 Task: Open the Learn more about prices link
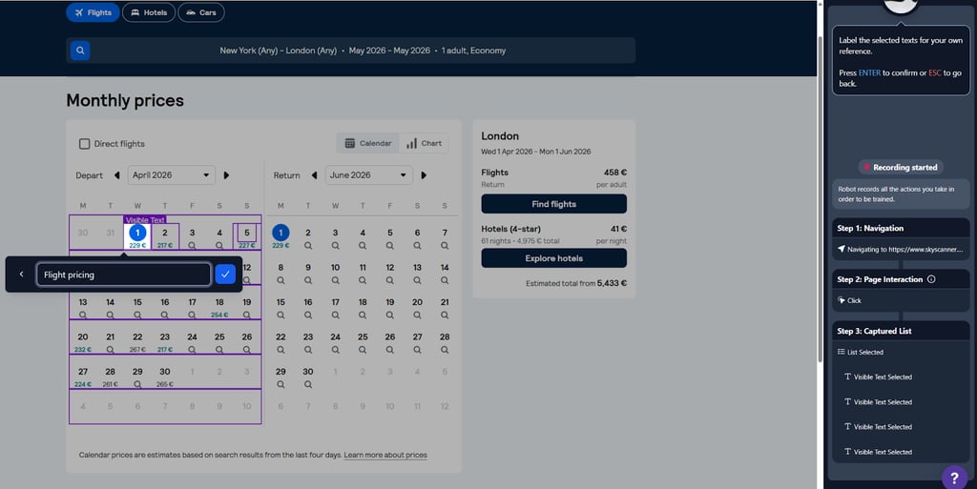385,455
